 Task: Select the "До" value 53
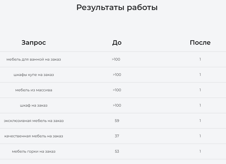tap(117, 151)
